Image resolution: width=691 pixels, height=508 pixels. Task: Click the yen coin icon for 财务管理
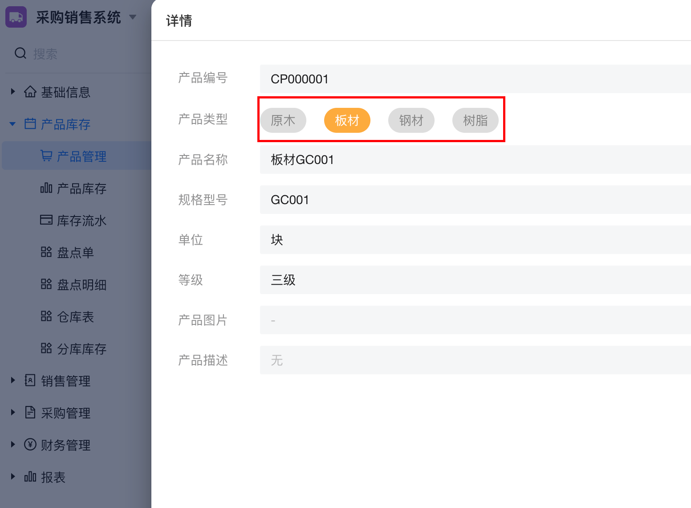[30, 444]
